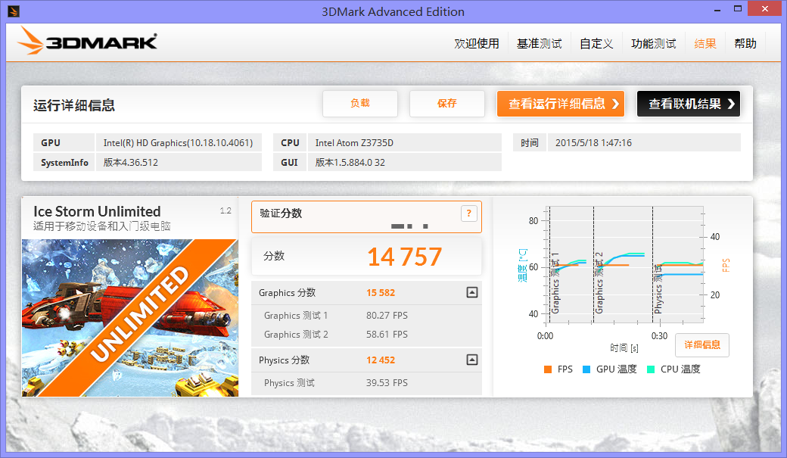
Task: Click the version number 1.2 label
Action: tap(226, 211)
